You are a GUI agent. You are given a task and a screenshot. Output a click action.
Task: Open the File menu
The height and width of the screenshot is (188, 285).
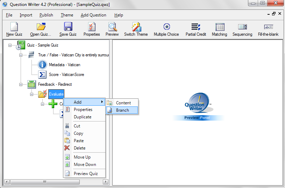click(9, 15)
